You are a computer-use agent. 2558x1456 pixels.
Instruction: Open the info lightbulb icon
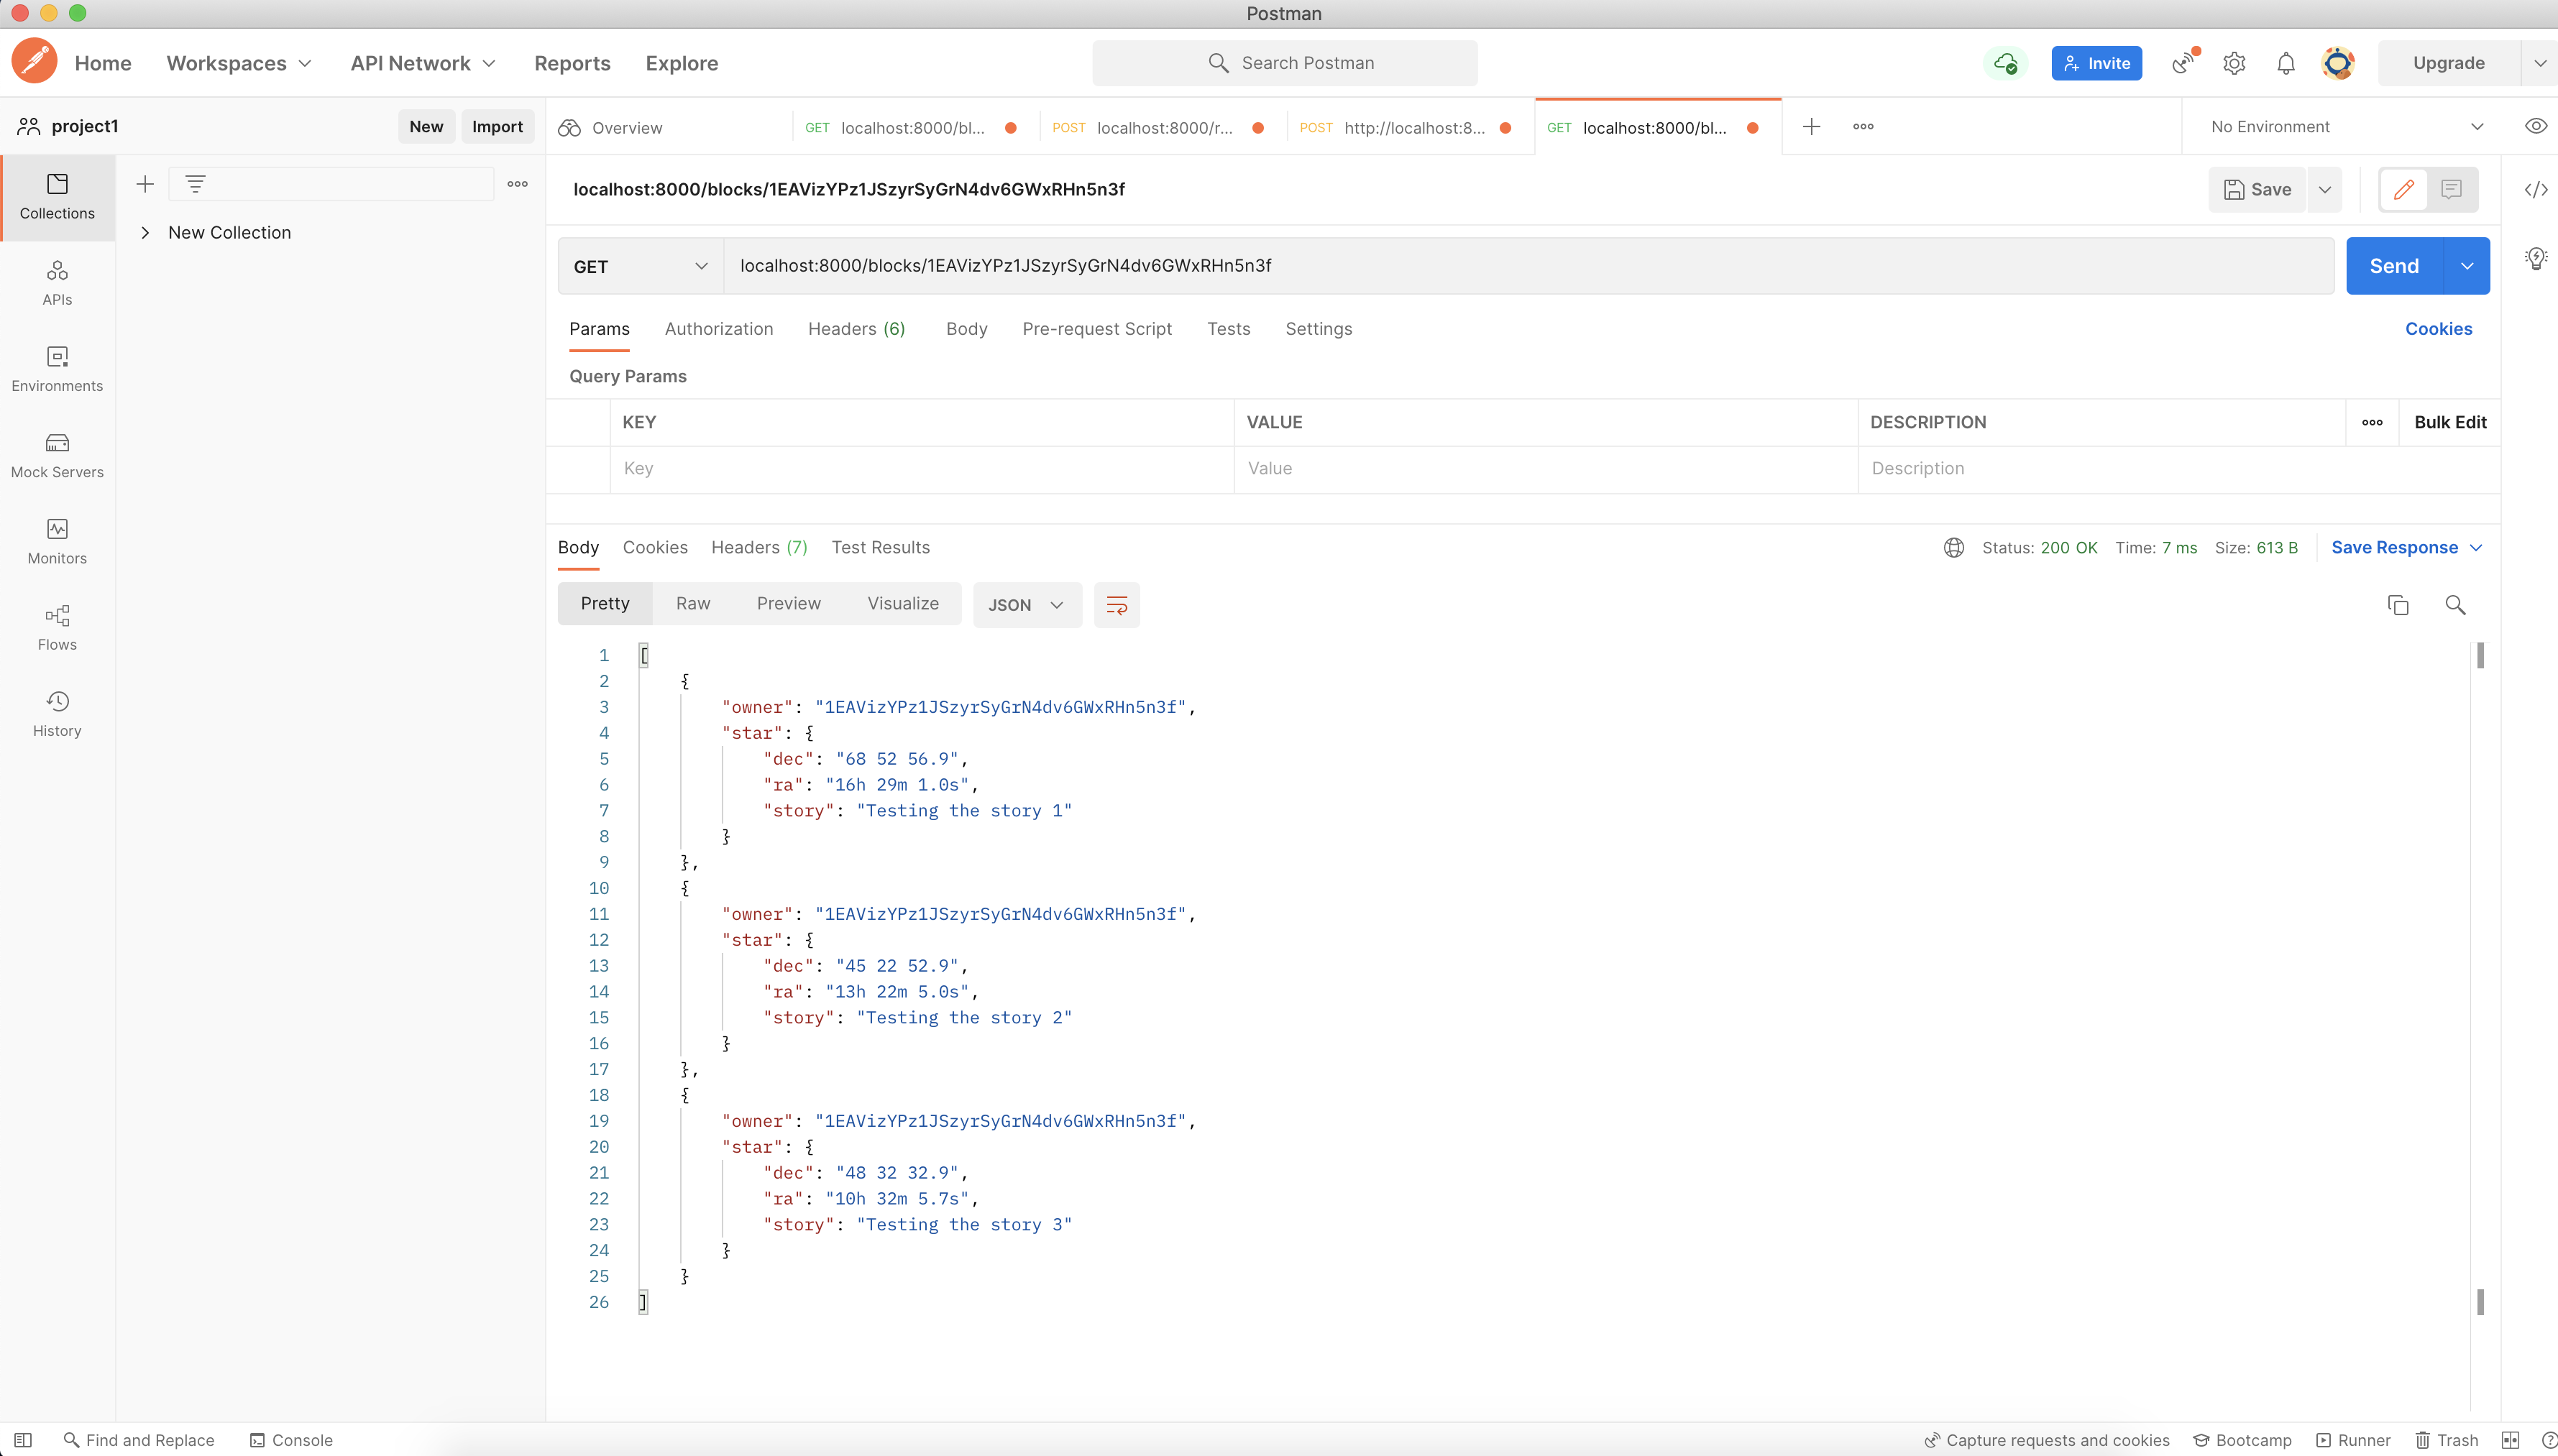pos(2535,258)
